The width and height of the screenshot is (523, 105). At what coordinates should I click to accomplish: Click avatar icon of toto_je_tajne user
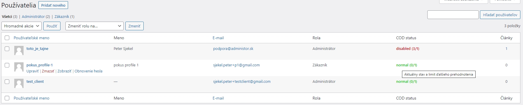[19, 50]
